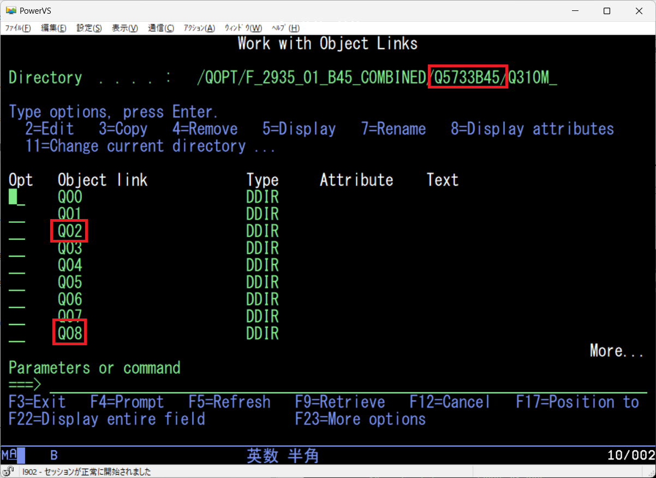Click the 11=Change current directory option
The image size is (656, 478).
point(151,146)
